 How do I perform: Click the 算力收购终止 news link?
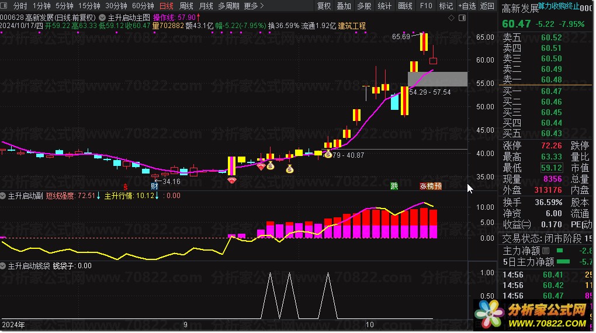click(x=559, y=5)
